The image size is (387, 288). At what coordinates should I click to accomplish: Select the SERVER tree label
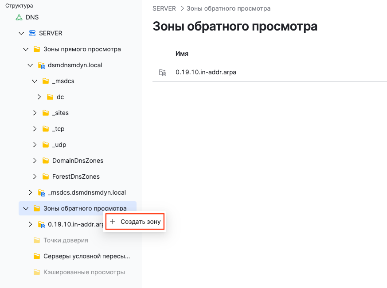(x=51, y=33)
